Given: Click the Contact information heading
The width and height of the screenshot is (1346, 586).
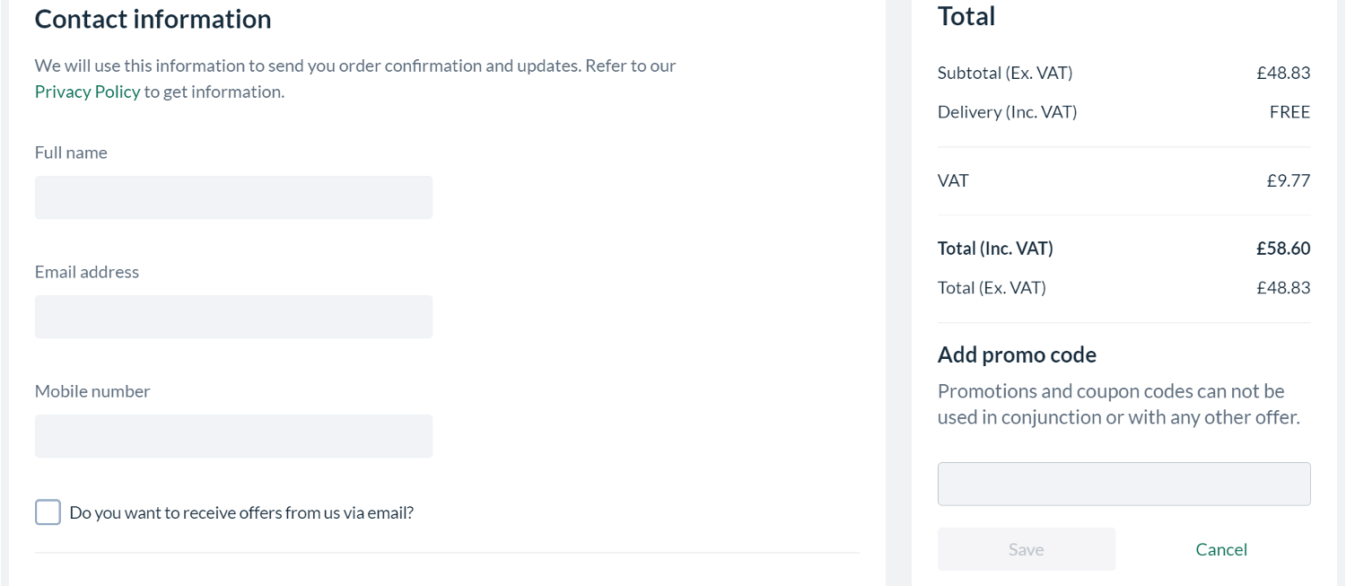Looking at the screenshot, I should 153,19.
